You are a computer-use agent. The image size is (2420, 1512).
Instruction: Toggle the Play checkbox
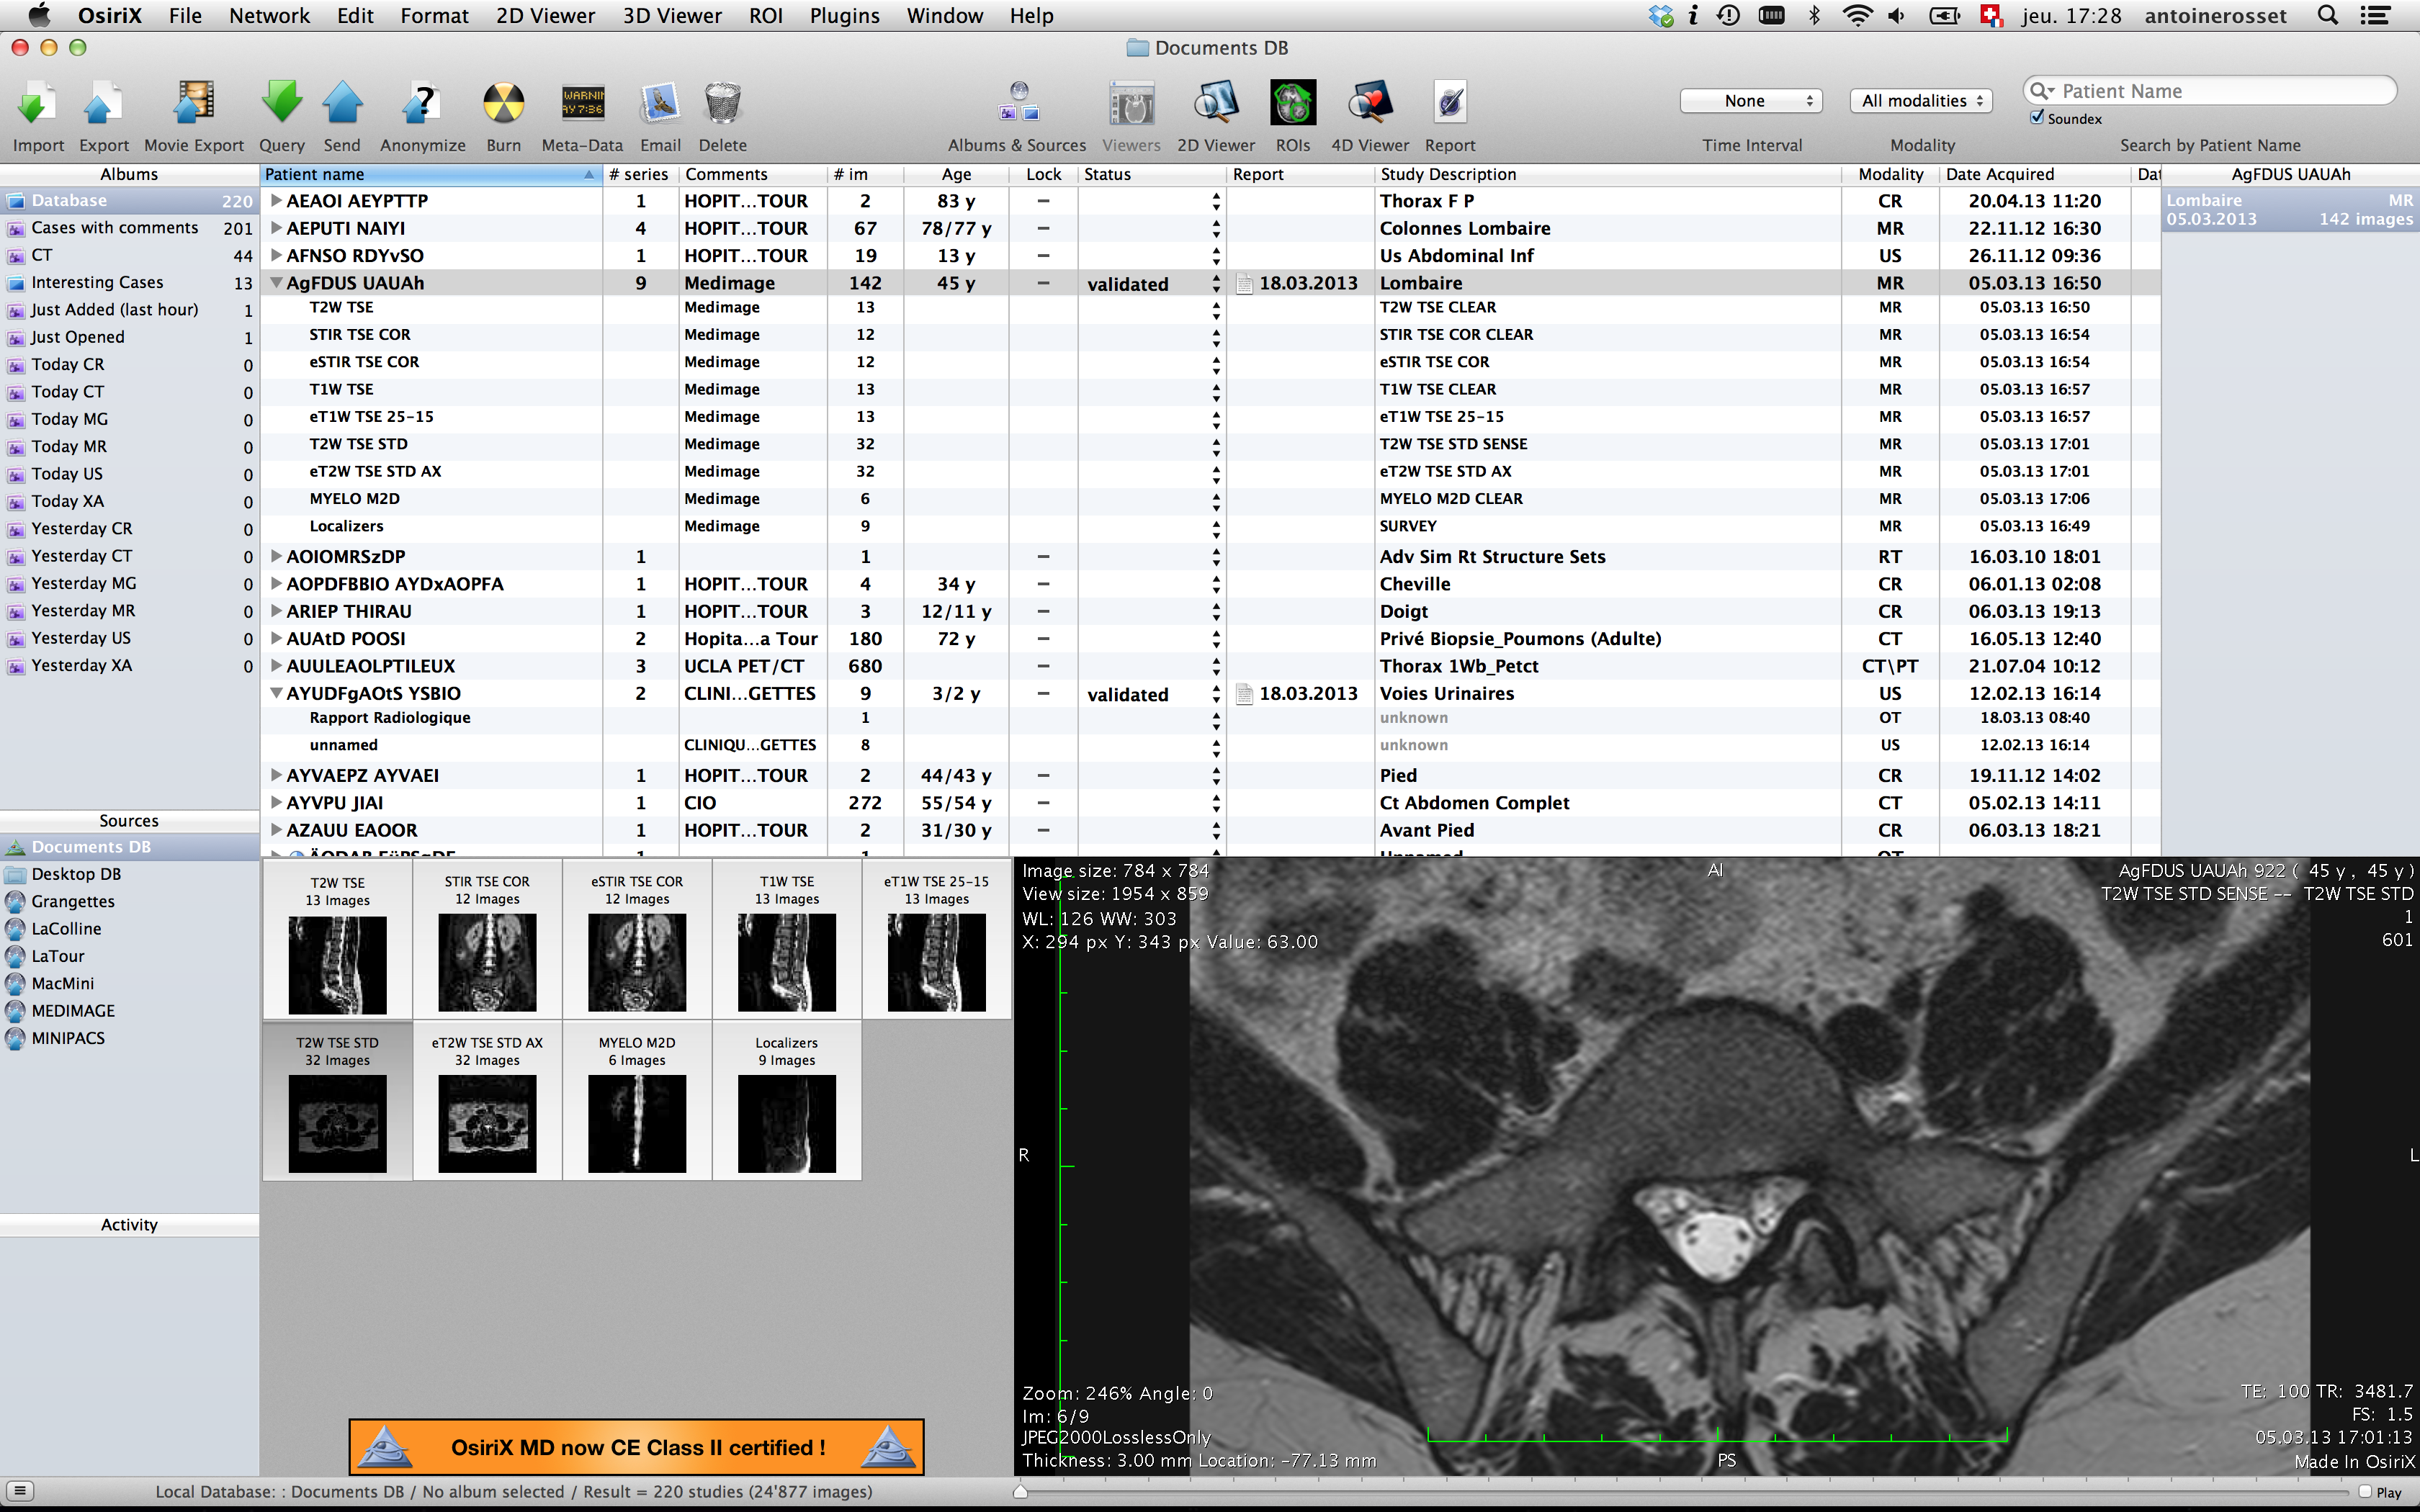(2365, 1491)
